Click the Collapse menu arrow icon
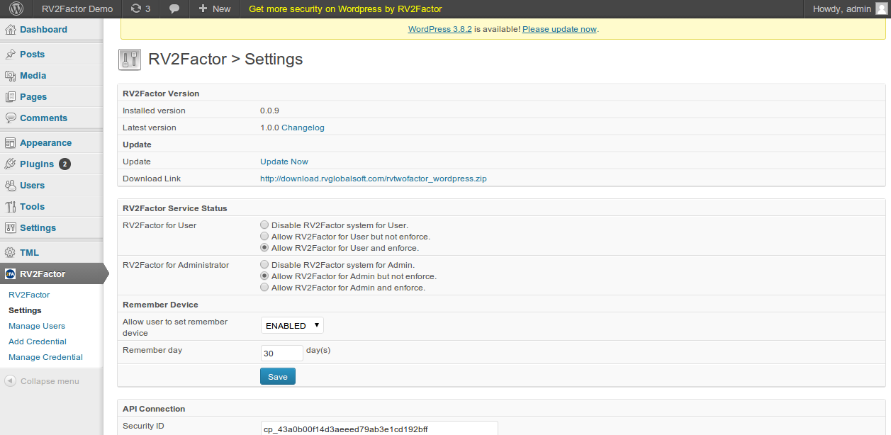Viewport: 891px width, 435px height. pos(10,381)
